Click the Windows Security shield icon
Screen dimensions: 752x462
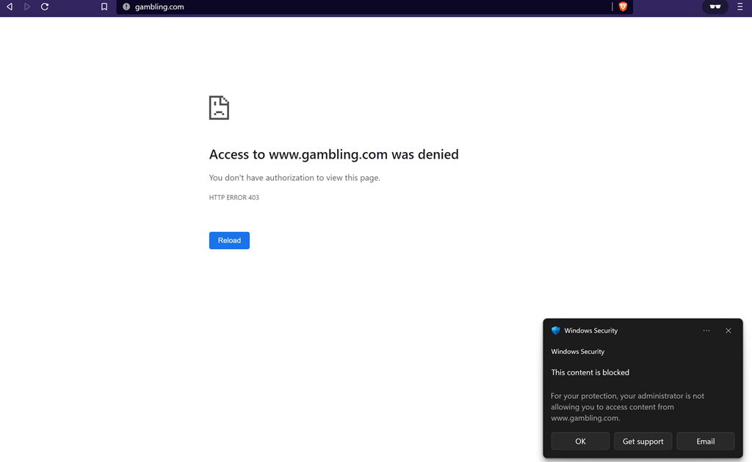coord(556,331)
